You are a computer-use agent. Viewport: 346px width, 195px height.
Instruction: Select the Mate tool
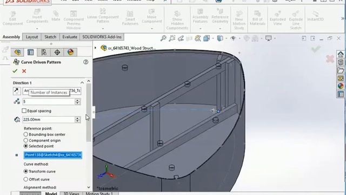point(56,16)
